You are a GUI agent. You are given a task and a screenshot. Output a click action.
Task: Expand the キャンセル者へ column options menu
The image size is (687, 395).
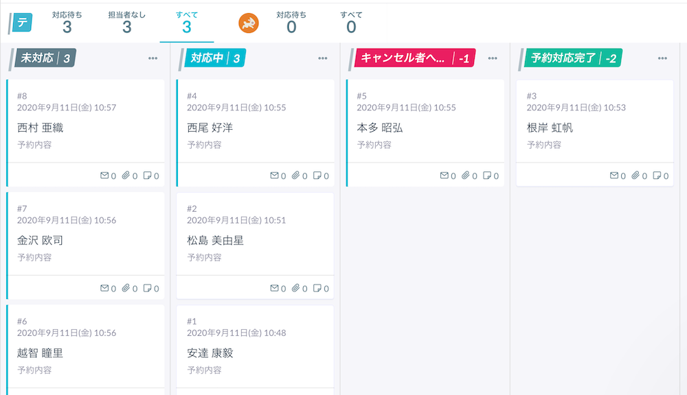[493, 58]
